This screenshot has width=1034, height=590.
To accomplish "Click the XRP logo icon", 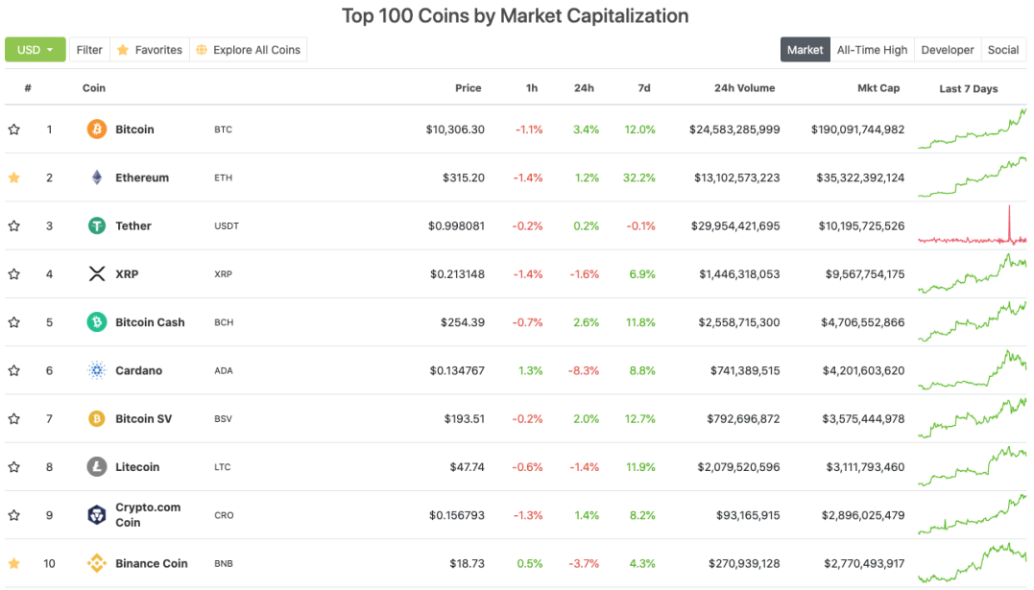I will [97, 273].
